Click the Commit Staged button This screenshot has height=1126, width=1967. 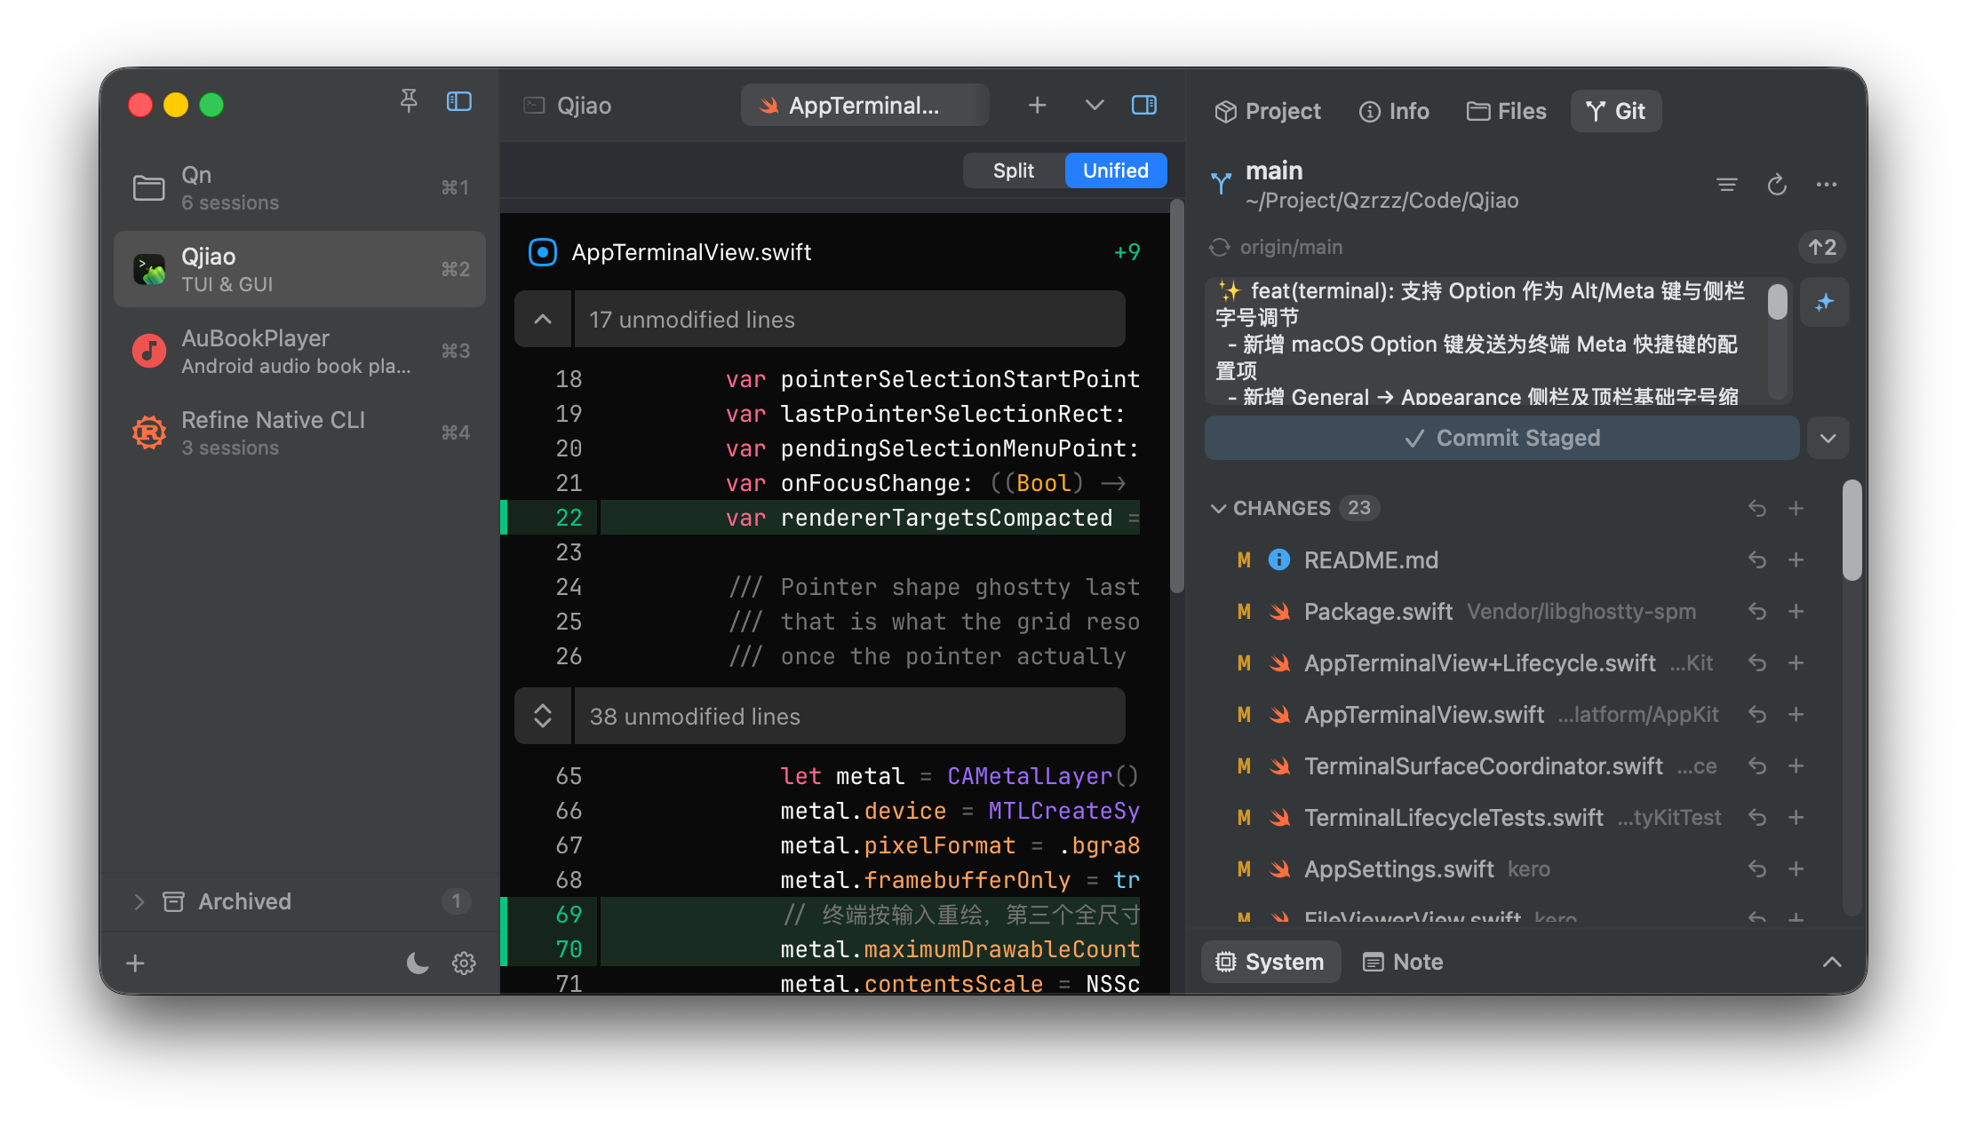[x=1502, y=438]
